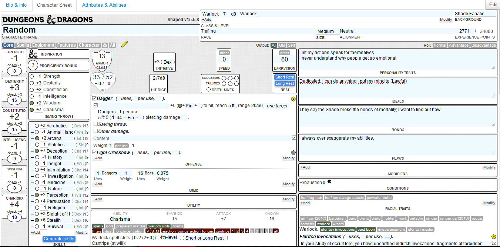Toggle the eldritch invocations filter tag
This screenshot has height=247, width=500.
coord(338,230)
